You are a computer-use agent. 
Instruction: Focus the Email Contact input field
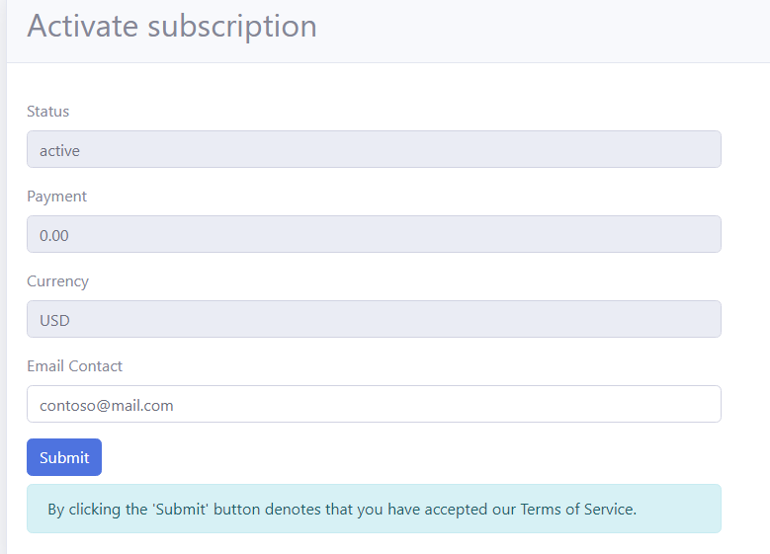(374, 404)
